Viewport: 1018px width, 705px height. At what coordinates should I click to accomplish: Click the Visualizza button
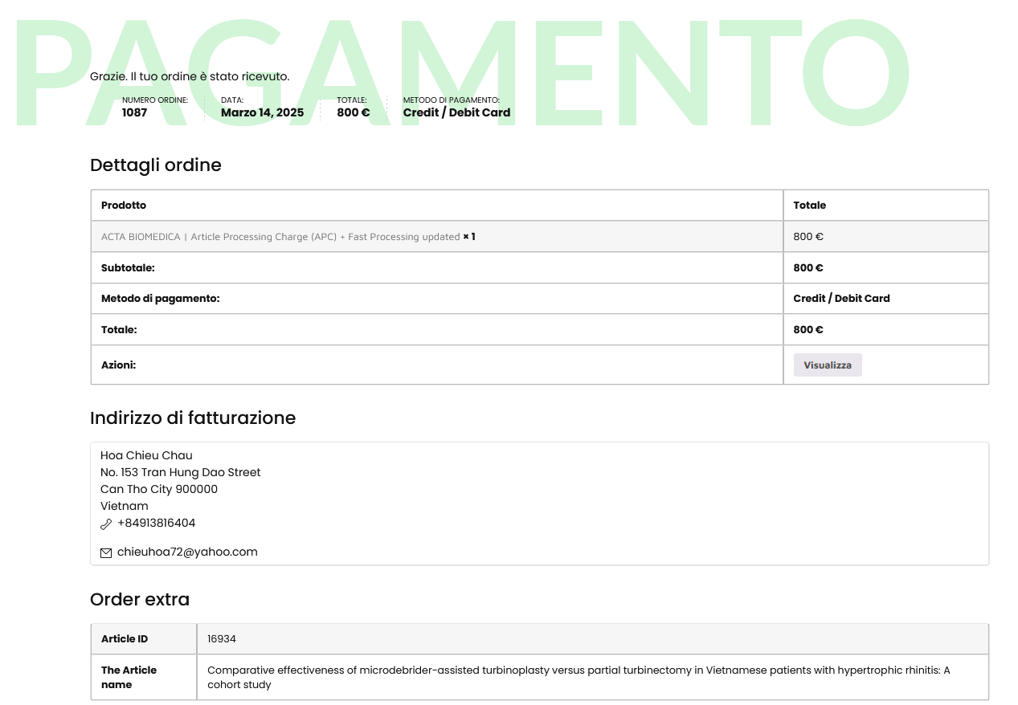pyautogui.click(x=827, y=365)
